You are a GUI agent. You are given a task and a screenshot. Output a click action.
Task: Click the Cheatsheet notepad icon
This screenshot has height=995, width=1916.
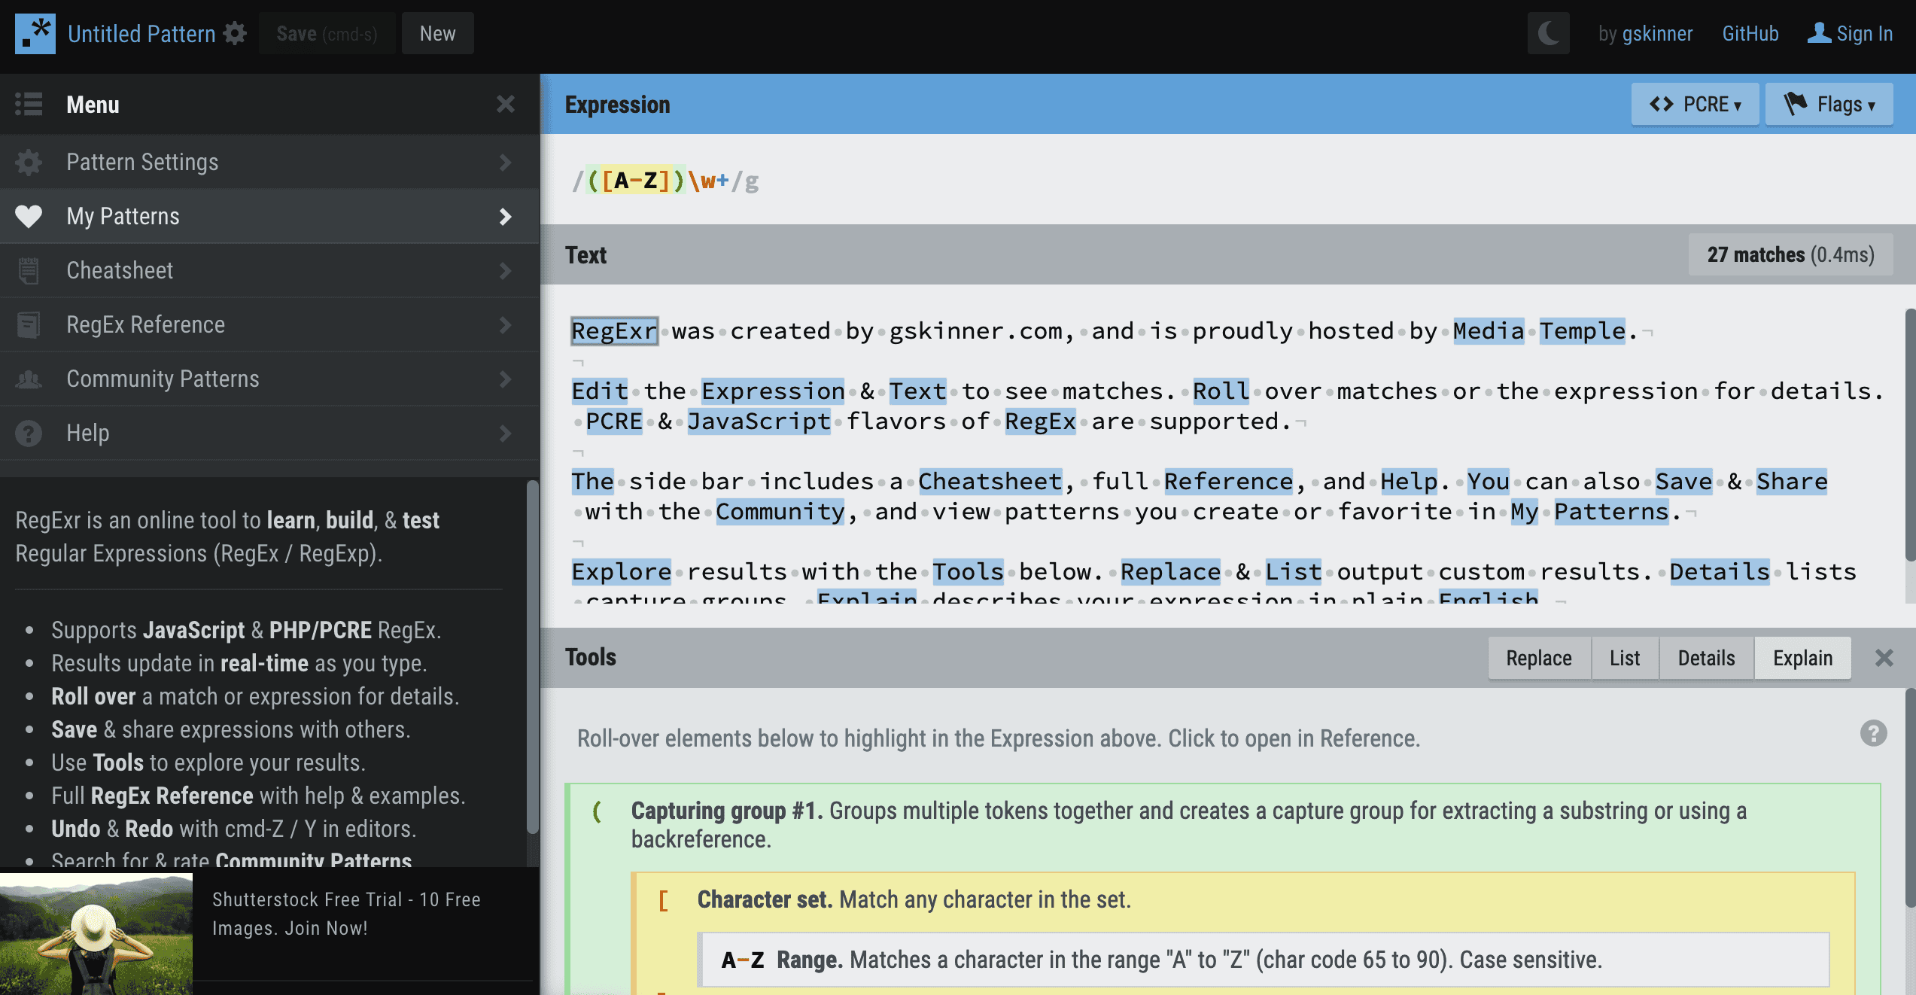29,271
